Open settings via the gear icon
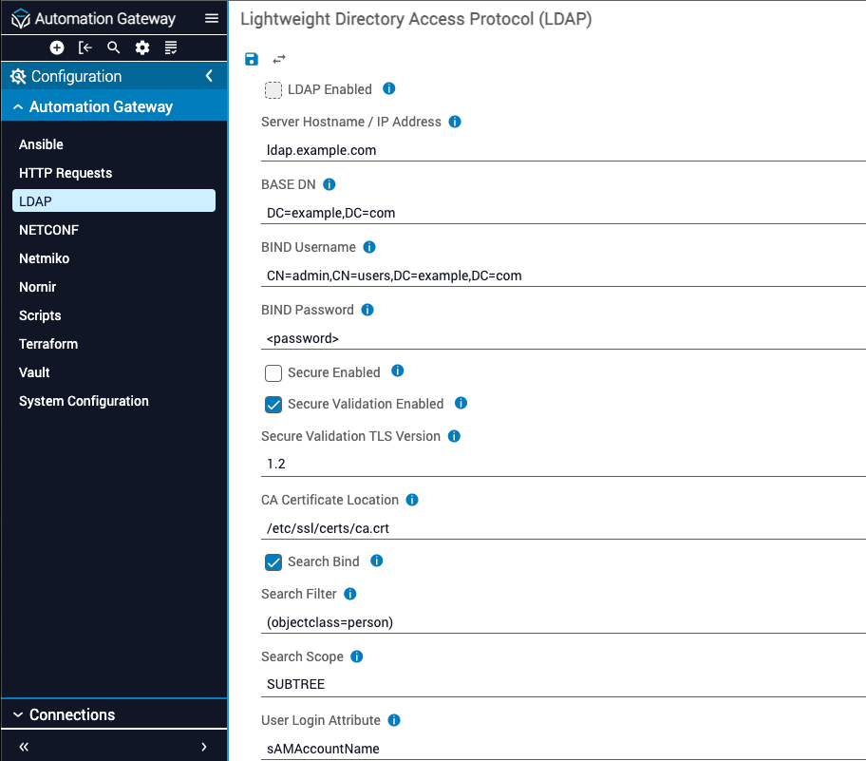The width and height of the screenshot is (866, 761). 142,48
